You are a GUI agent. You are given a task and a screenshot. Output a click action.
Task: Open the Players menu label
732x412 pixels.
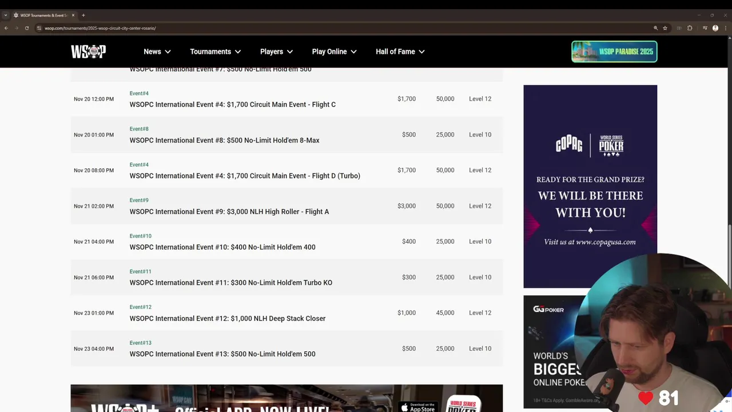pyautogui.click(x=272, y=51)
